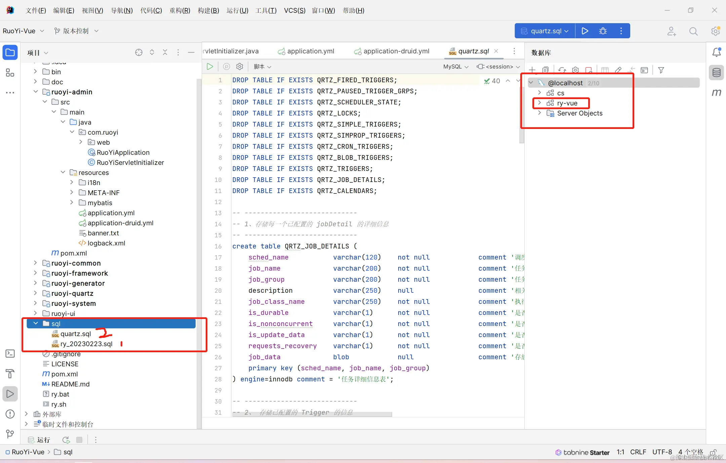Viewport: 726px width, 463px height.
Task: Collapse the sql folder
Action: pos(36,323)
